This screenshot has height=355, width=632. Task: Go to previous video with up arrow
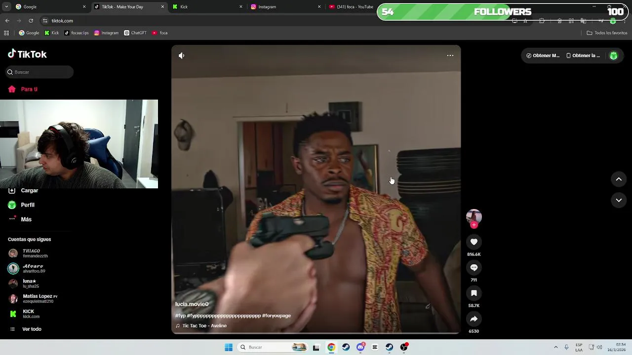tap(619, 179)
